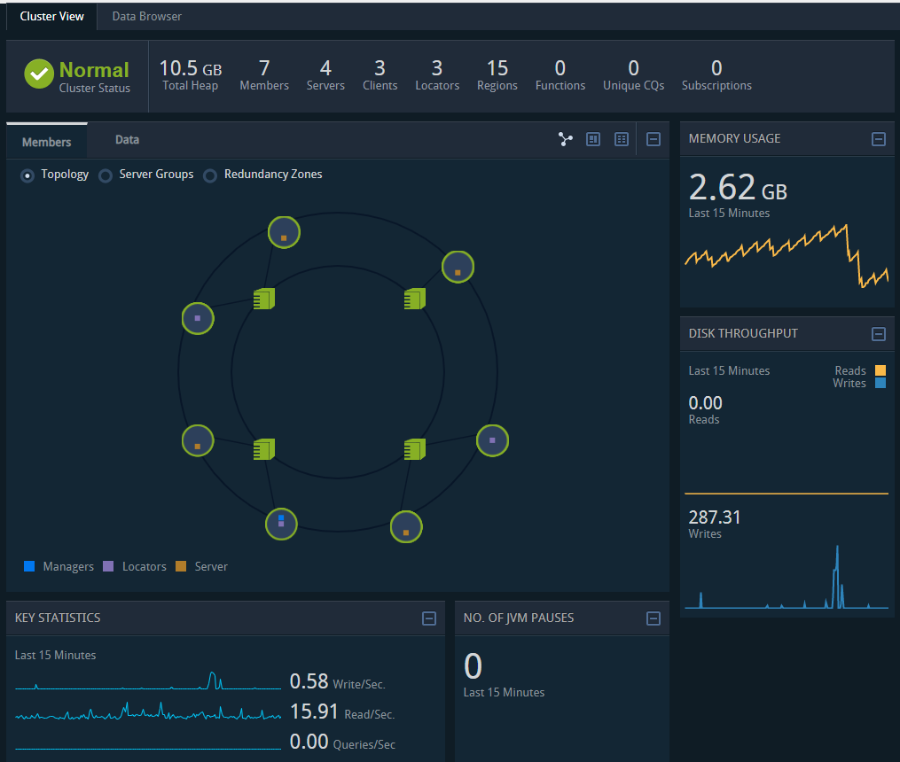Image resolution: width=900 pixels, height=762 pixels.
Task: Select the Server Groups radio option
Action: tap(106, 175)
